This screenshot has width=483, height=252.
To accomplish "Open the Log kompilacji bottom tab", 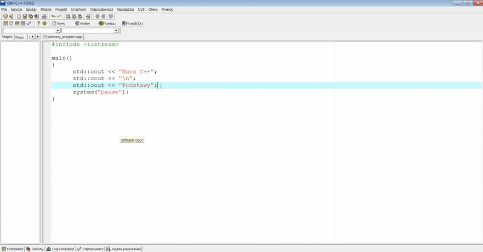I will [60, 248].
